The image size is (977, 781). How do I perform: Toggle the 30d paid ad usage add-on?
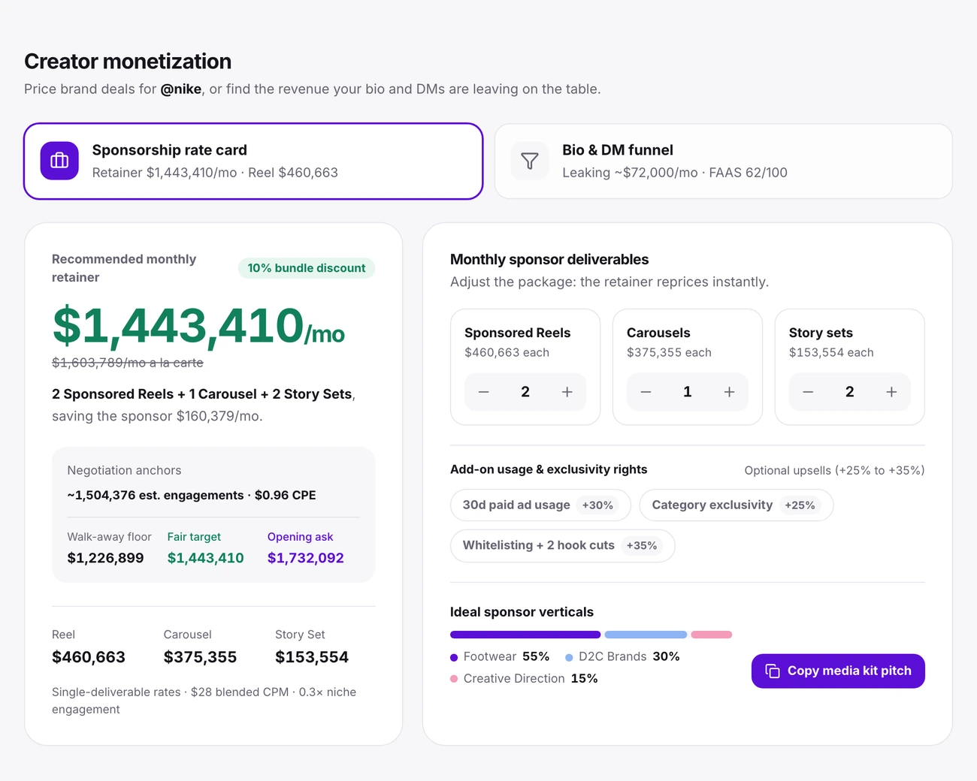pyautogui.click(x=540, y=505)
